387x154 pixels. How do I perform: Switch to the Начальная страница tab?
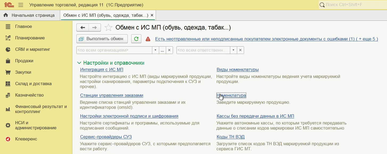pyautogui.click(x=30, y=15)
